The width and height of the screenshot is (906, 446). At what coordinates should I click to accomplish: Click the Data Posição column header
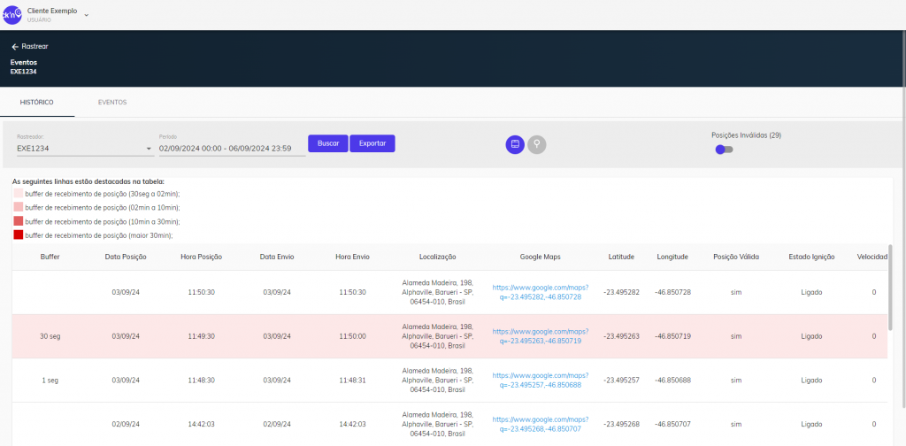pyautogui.click(x=126, y=258)
